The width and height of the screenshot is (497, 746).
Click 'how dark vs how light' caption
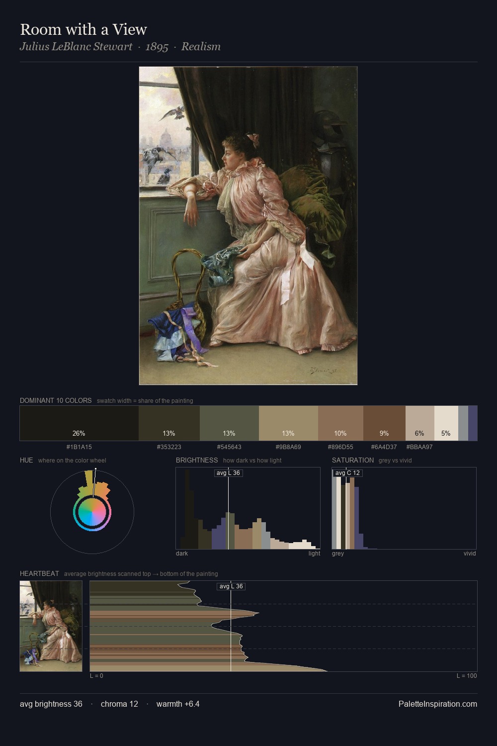pyautogui.click(x=252, y=461)
